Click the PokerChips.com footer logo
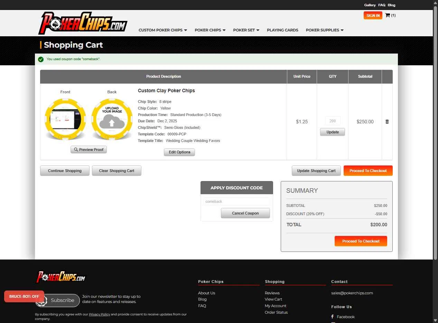 (61, 277)
